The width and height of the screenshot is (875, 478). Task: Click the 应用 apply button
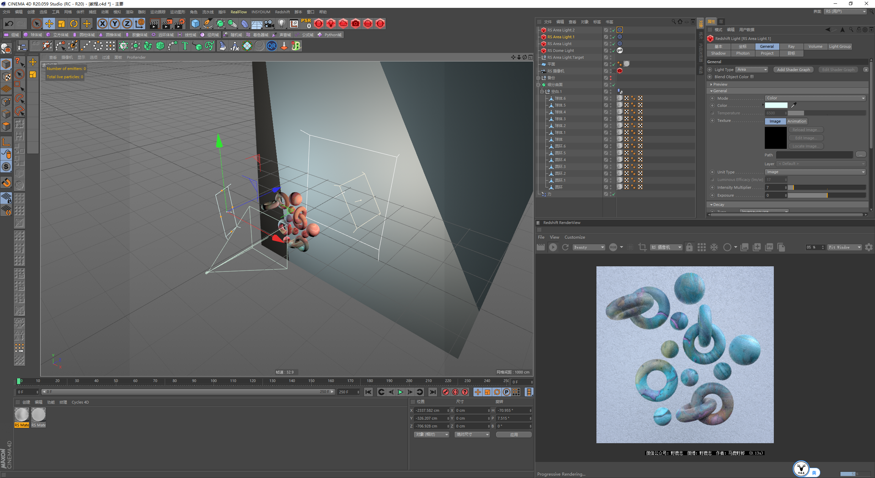pyautogui.click(x=513, y=435)
